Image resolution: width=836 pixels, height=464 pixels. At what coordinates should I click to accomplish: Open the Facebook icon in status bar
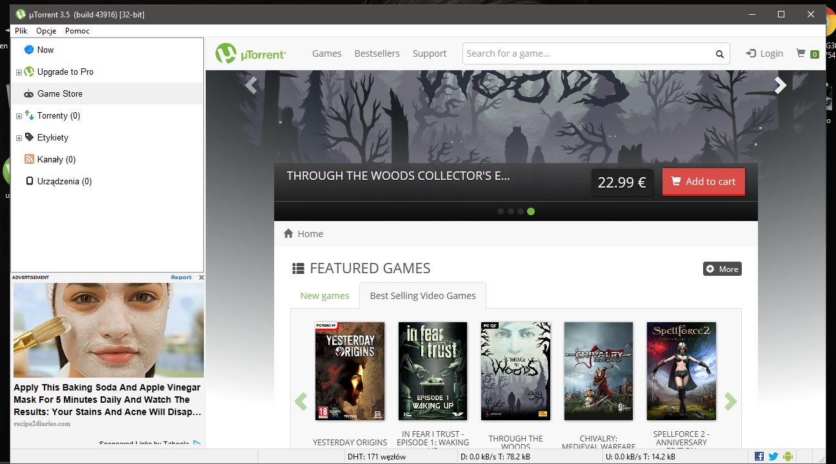tap(759, 456)
